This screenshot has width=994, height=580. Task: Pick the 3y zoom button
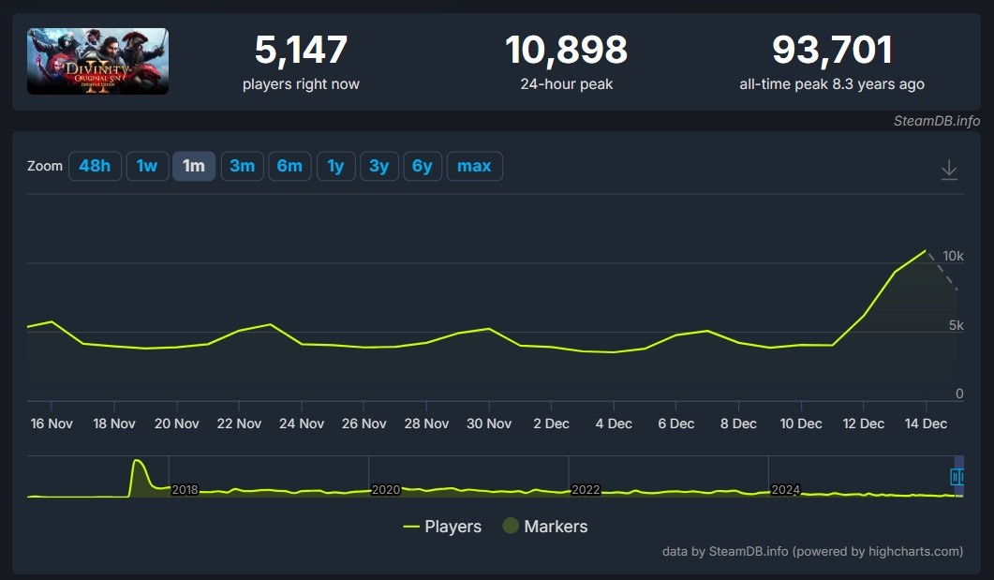pos(379,166)
